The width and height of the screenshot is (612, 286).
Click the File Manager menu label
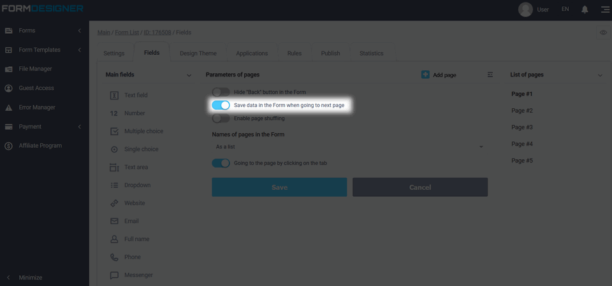click(x=35, y=69)
